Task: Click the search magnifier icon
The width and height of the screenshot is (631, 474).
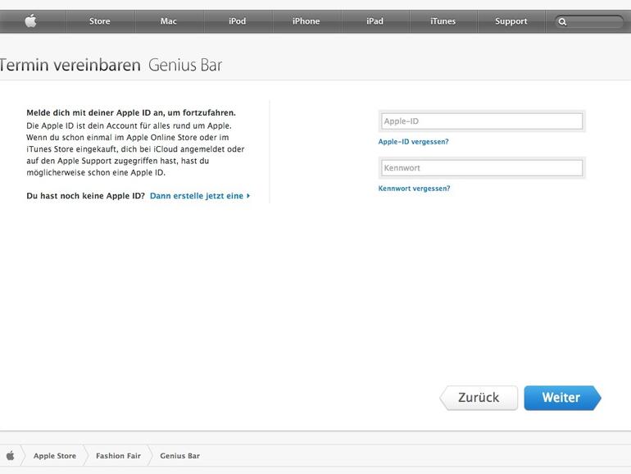Action: [563, 22]
